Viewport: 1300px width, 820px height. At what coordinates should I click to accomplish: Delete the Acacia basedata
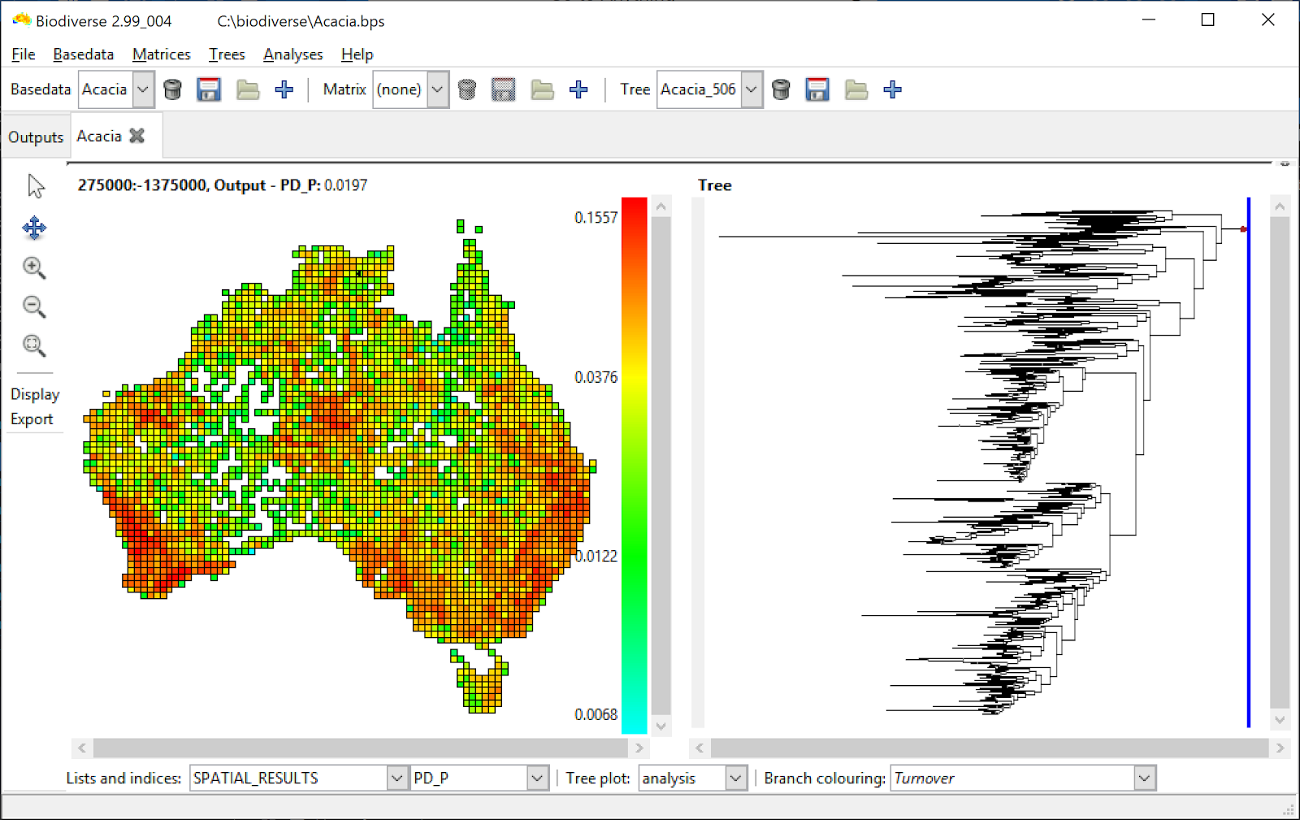173,89
